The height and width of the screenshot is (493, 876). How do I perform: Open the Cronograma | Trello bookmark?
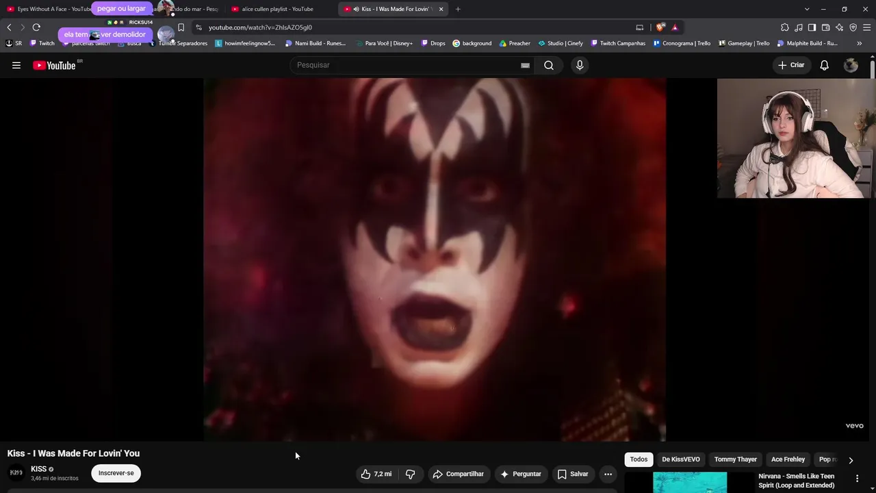pyautogui.click(x=682, y=43)
